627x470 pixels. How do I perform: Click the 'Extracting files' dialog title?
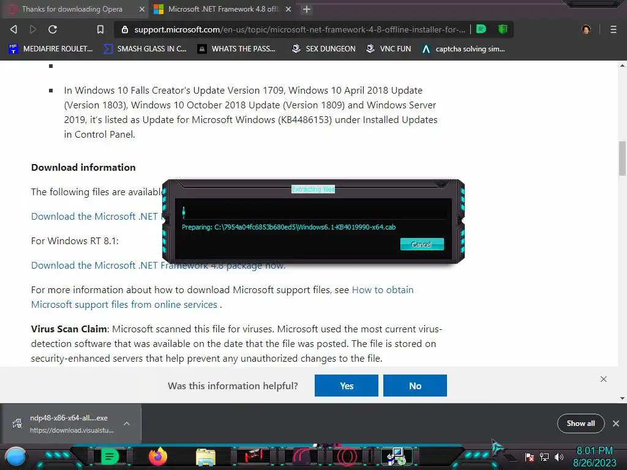313,189
